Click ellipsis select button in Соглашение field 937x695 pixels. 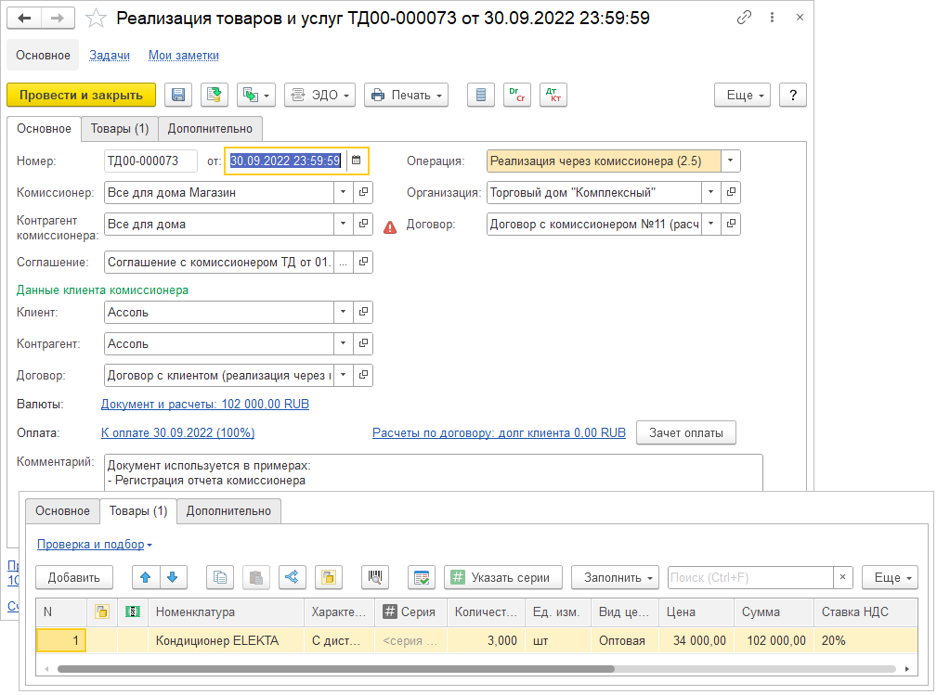tap(343, 262)
